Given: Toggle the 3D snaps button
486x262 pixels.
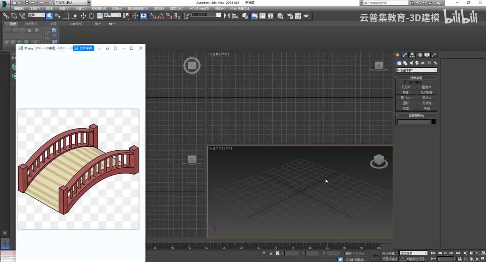Looking at the screenshot, I should click(153, 16).
